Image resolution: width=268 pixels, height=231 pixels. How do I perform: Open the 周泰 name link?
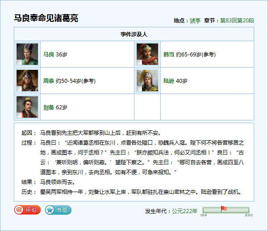coord(48,81)
